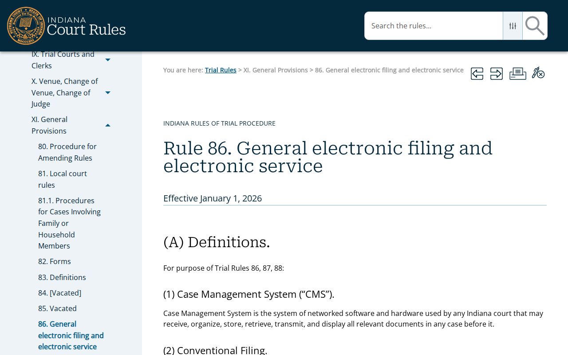
Task: Open '82. Forms' in sidebar
Action: point(55,261)
